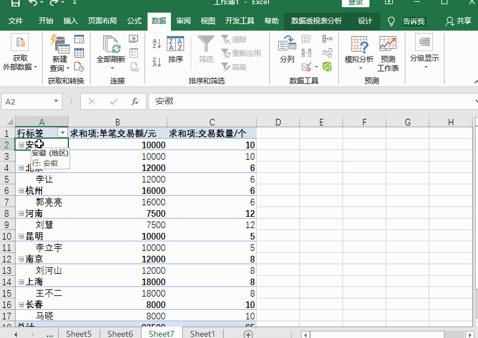
Task: Sort ascending with the A-Z icon
Action: click(157, 44)
